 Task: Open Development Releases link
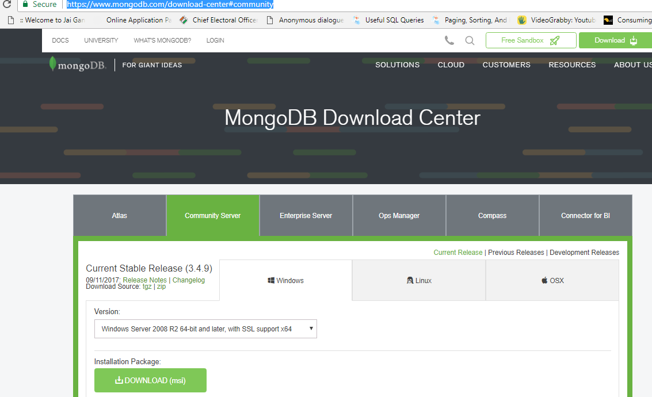pos(584,253)
